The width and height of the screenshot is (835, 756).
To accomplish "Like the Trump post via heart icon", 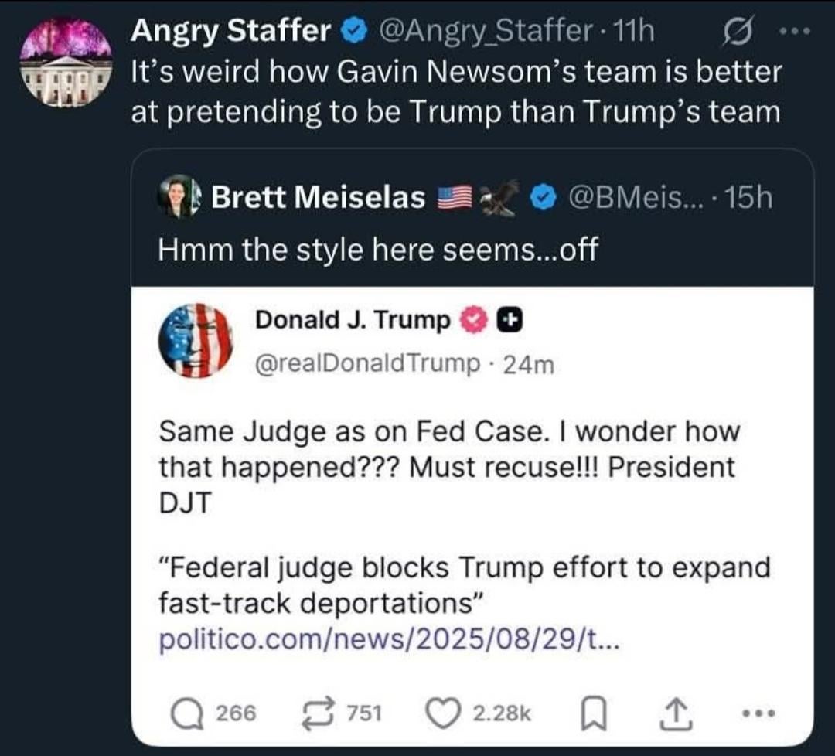I will click(444, 713).
